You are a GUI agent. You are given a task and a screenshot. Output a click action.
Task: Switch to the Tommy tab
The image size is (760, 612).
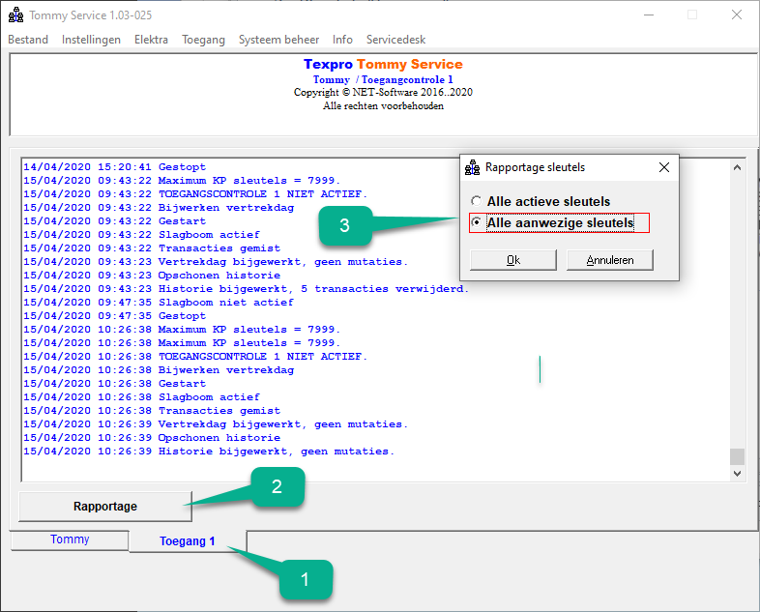[70, 539]
